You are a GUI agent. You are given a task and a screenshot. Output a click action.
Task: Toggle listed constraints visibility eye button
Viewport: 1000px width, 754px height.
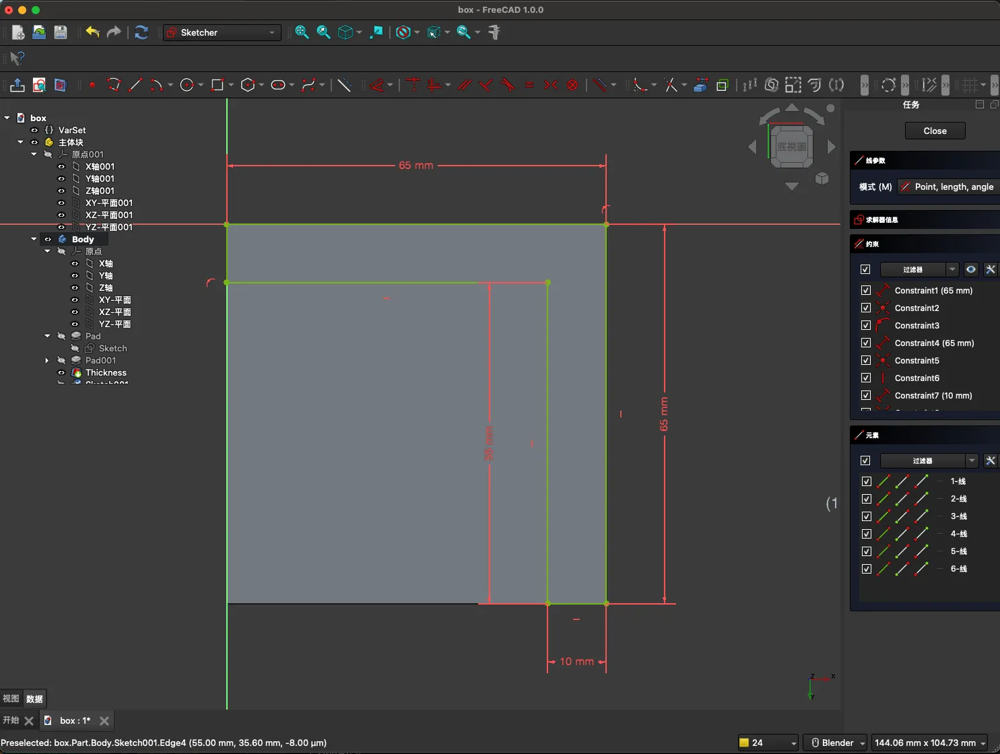(971, 269)
